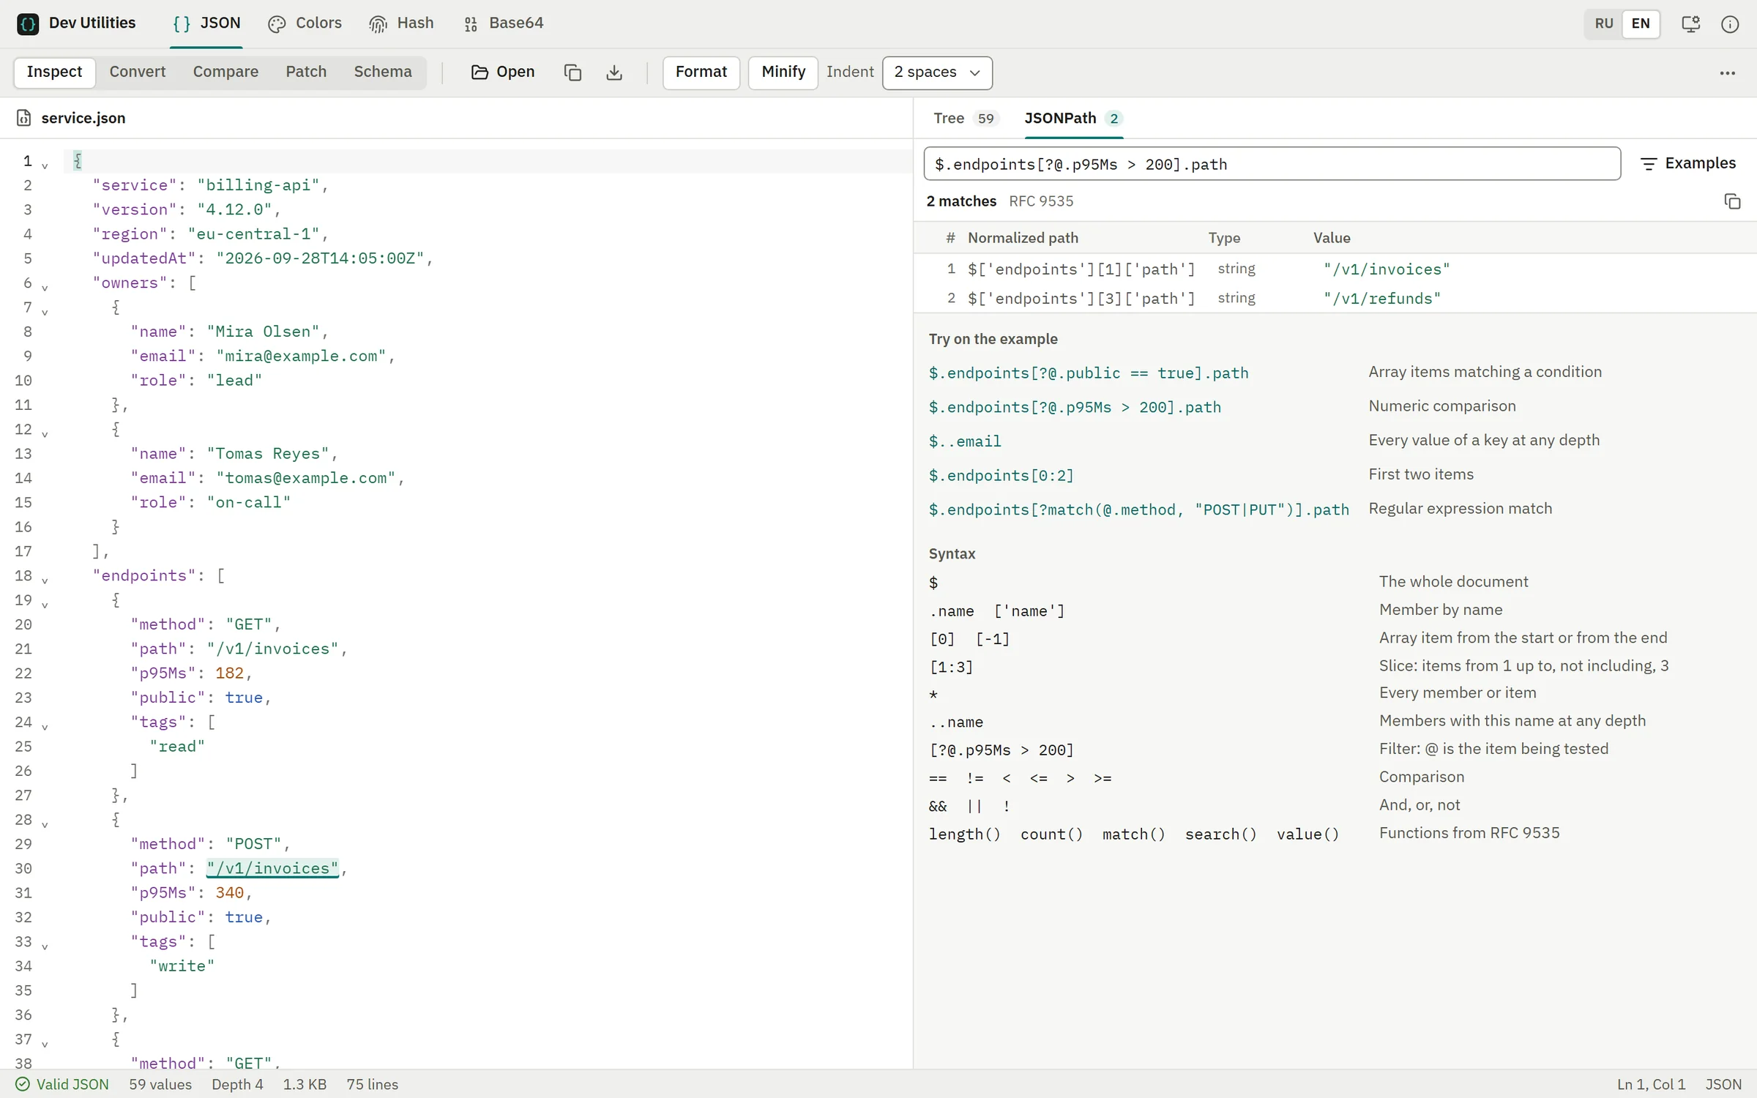This screenshot has height=1098, width=1757.
Task: Collapse the object at line 12
Action: [x=45, y=434]
